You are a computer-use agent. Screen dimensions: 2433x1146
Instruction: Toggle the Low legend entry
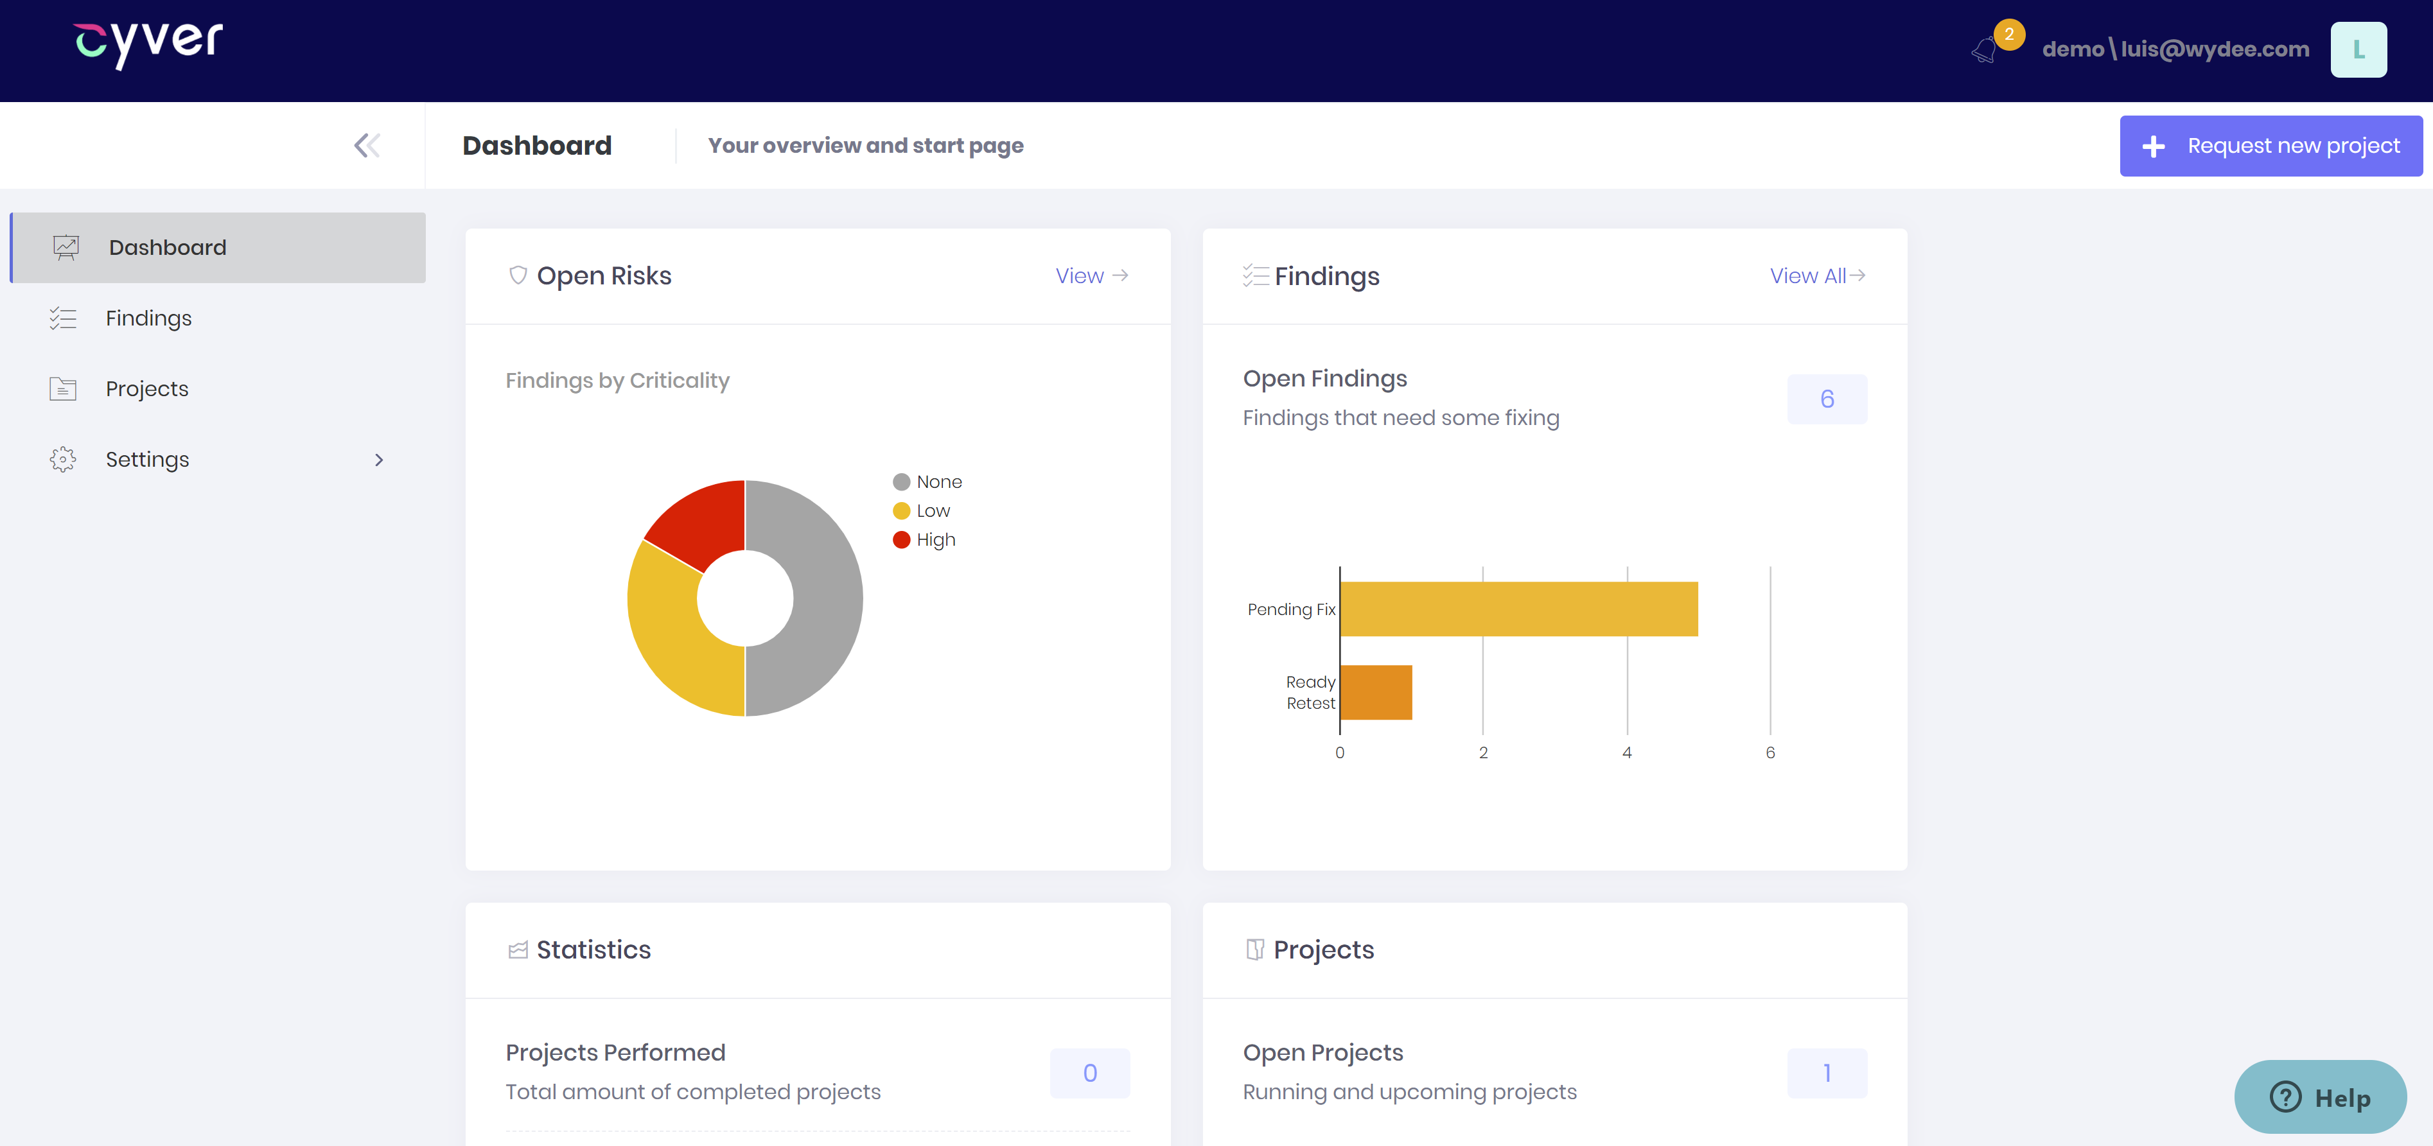coord(922,510)
